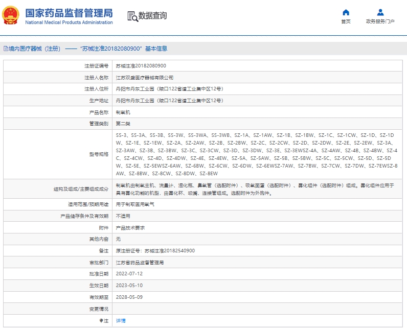Select effective date 2023-05-10

(129, 286)
